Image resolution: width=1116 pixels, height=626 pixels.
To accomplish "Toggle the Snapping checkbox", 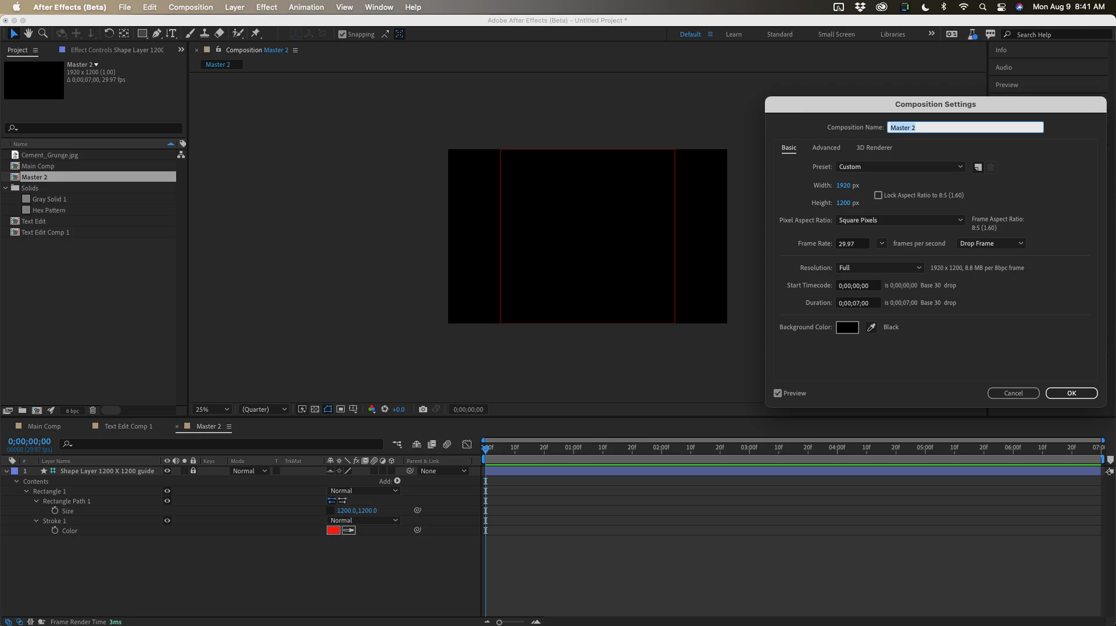I will tap(342, 34).
